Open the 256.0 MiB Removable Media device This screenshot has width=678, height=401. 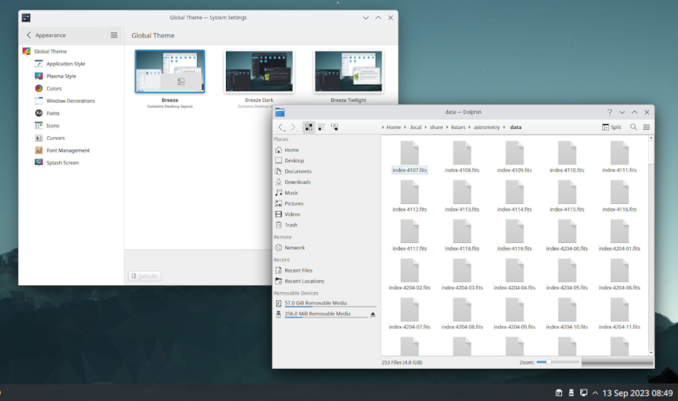click(321, 314)
